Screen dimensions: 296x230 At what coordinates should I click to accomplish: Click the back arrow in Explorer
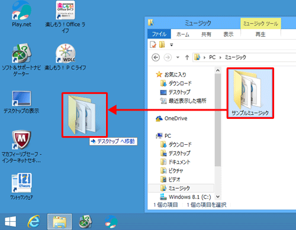(156, 57)
